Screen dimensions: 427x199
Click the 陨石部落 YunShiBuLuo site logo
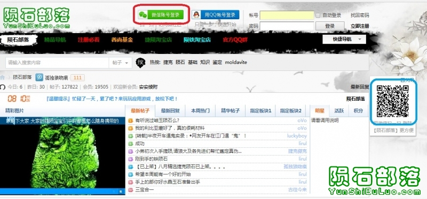(x=36, y=18)
